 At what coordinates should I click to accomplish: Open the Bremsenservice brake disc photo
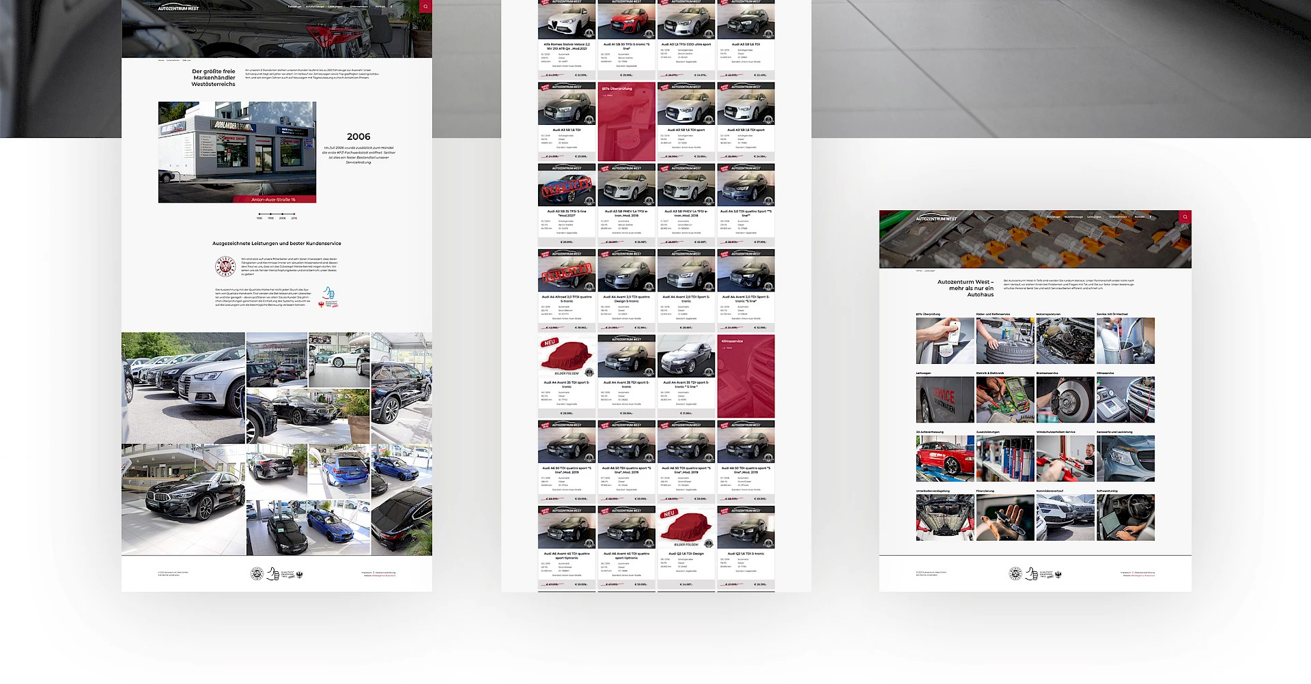click(1065, 399)
